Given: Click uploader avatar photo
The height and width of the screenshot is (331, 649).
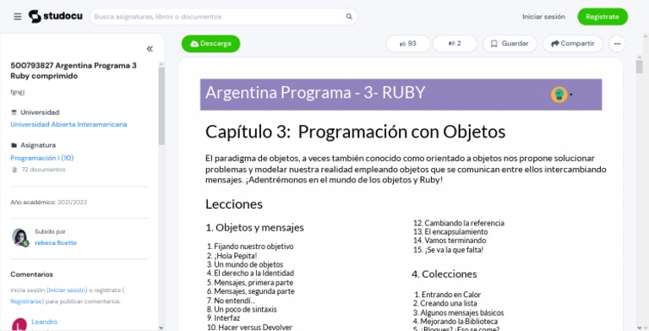Looking at the screenshot, I should [20, 237].
